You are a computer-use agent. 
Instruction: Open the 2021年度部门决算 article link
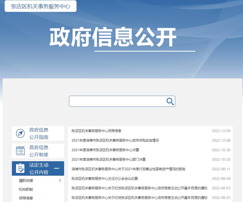(109, 159)
